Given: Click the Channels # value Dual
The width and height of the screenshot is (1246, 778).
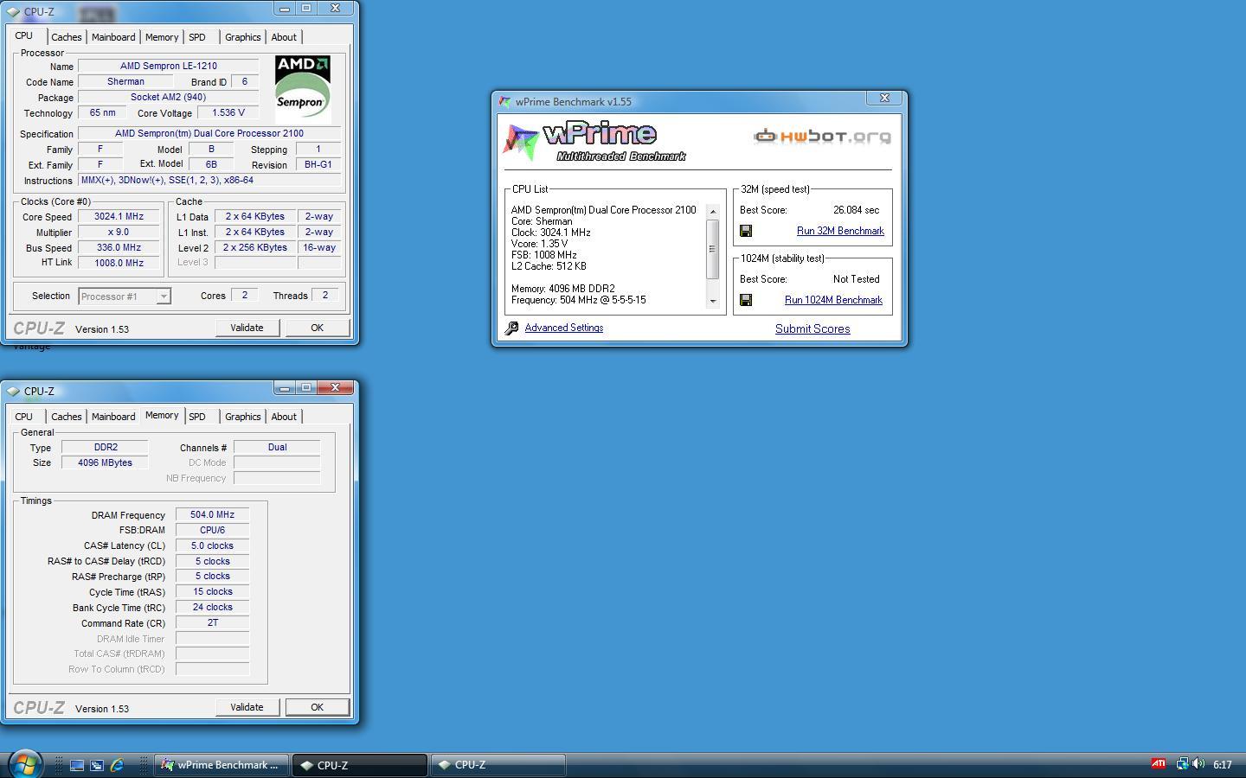Looking at the screenshot, I should point(277,447).
